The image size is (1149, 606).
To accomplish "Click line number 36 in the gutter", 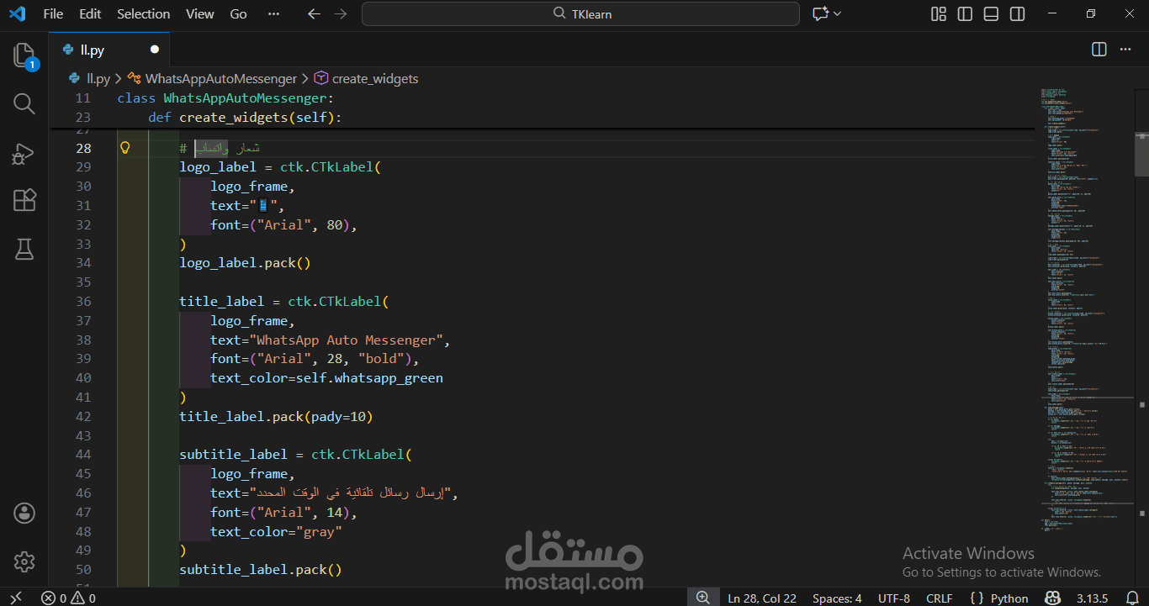I will (82, 301).
